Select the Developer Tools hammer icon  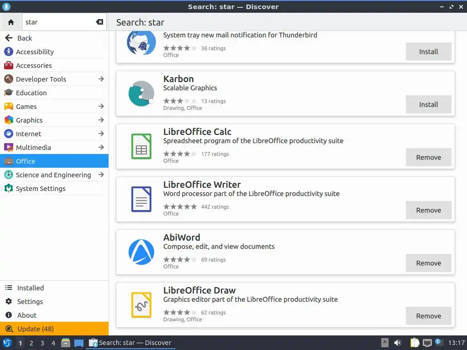pyautogui.click(x=9, y=79)
